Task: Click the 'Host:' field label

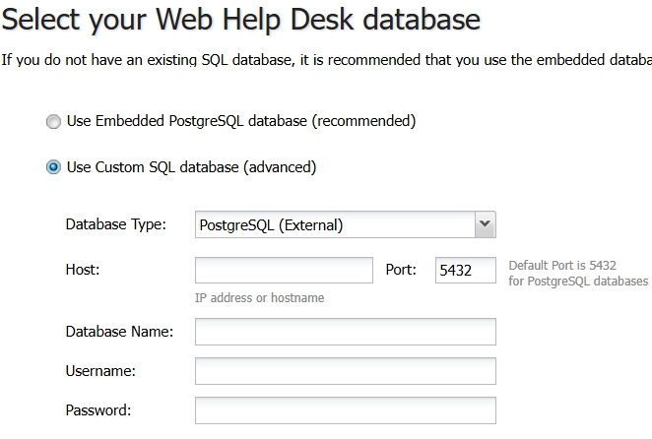Action: [84, 270]
